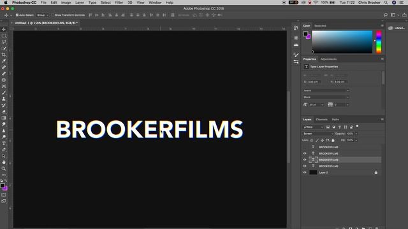Select Layer 0 black thumbnail
The image size is (408, 229).
click(313, 172)
